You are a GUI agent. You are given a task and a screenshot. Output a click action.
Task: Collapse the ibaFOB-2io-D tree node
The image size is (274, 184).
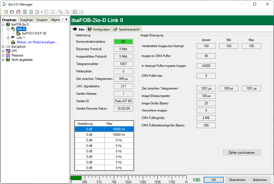click(x=3, y=25)
